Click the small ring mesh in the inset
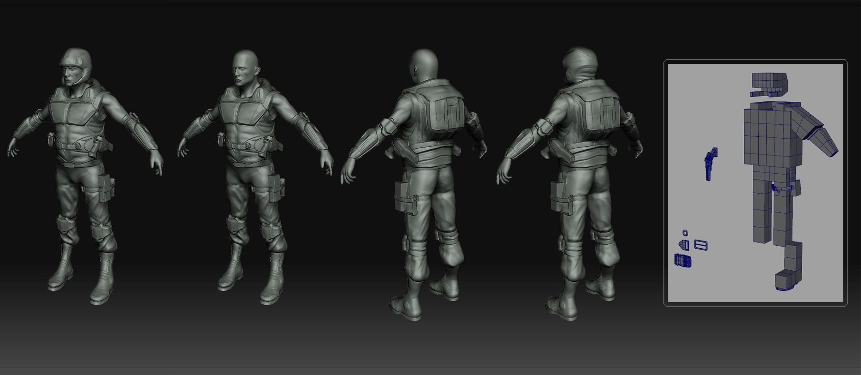Screen dimensions: 861x375 [x=685, y=233]
